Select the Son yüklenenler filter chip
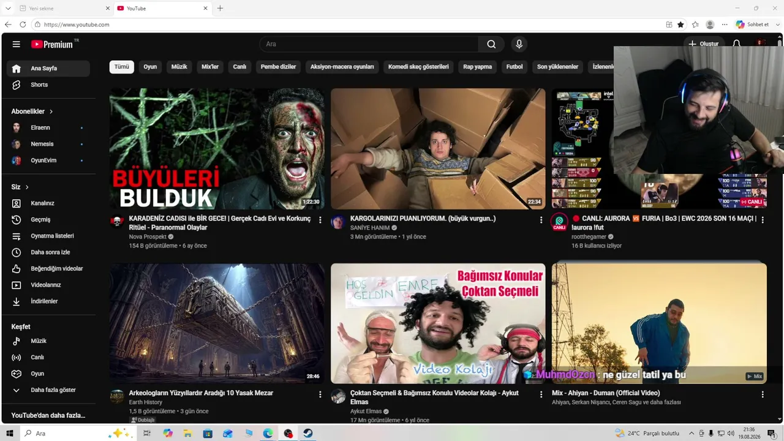The height and width of the screenshot is (441, 784). (x=557, y=67)
